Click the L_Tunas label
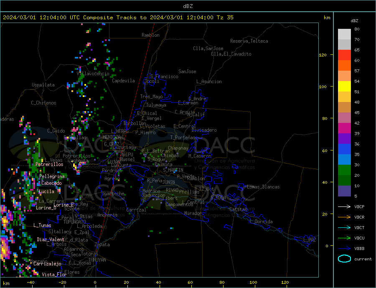The image size is (376, 288). (42, 225)
